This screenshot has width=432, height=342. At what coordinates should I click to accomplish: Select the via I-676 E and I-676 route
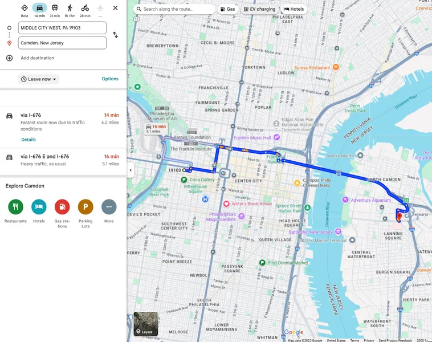pos(63,160)
